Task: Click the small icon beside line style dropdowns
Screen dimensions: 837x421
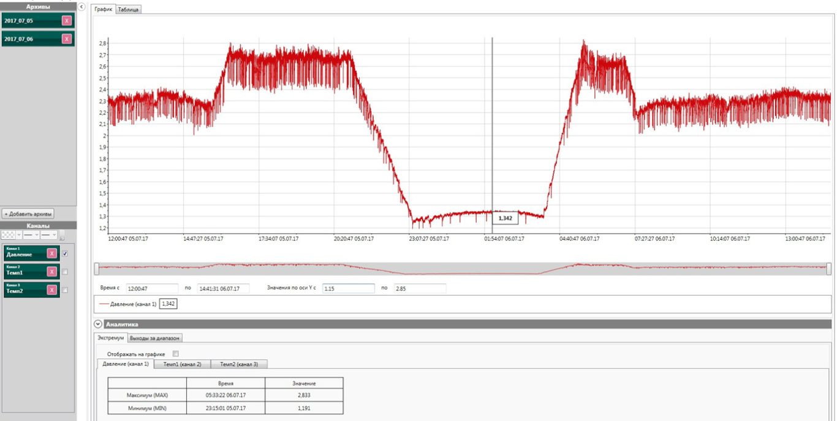Action: pyautogui.click(x=62, y=236)
